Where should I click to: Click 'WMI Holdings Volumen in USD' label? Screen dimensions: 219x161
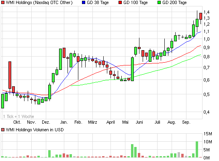point(35,130)
